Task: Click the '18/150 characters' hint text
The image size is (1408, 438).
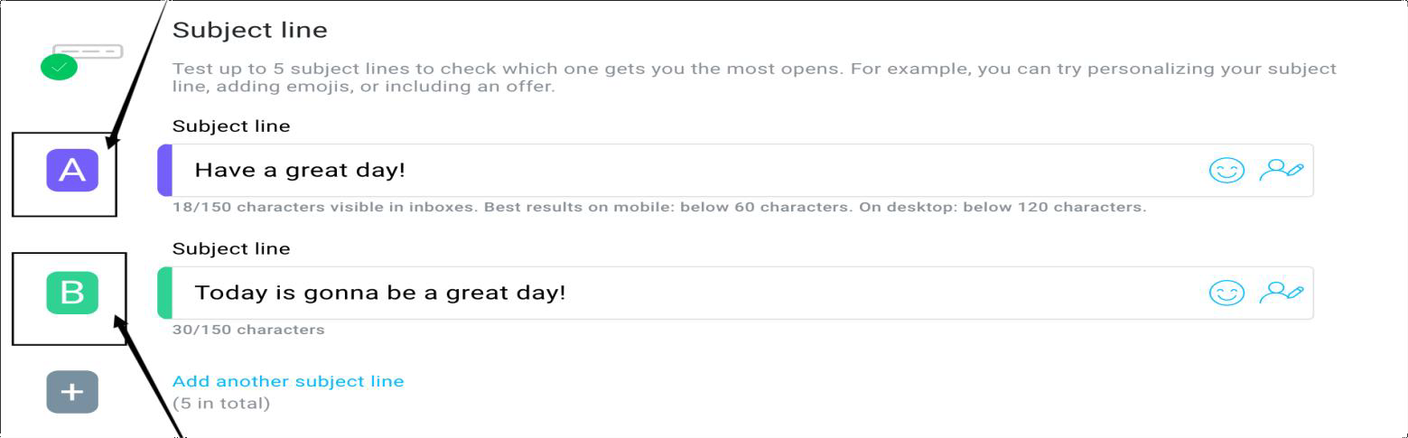Action: (x=658, y=207)
